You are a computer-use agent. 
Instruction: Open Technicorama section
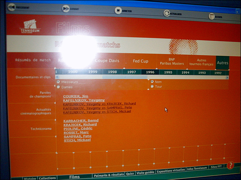click(x=41, y=129)
